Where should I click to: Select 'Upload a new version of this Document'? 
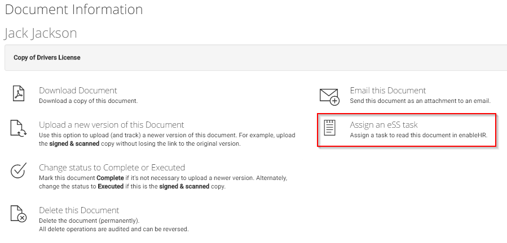(x=111, y=124)
